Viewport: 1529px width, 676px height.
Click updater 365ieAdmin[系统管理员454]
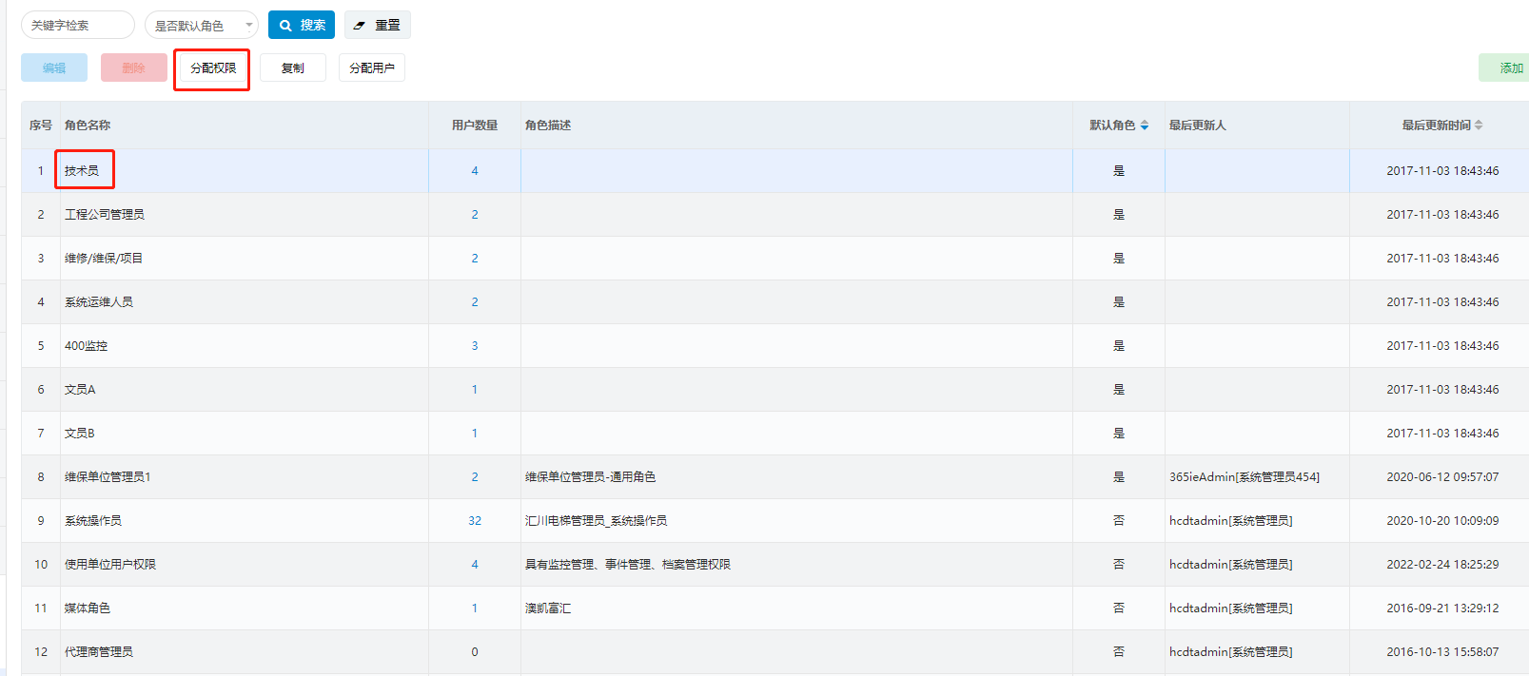[1245, 477]
